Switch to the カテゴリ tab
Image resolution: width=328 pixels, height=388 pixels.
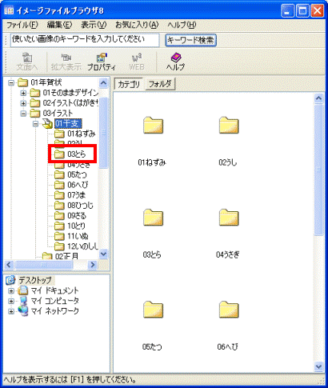[129, 84]
